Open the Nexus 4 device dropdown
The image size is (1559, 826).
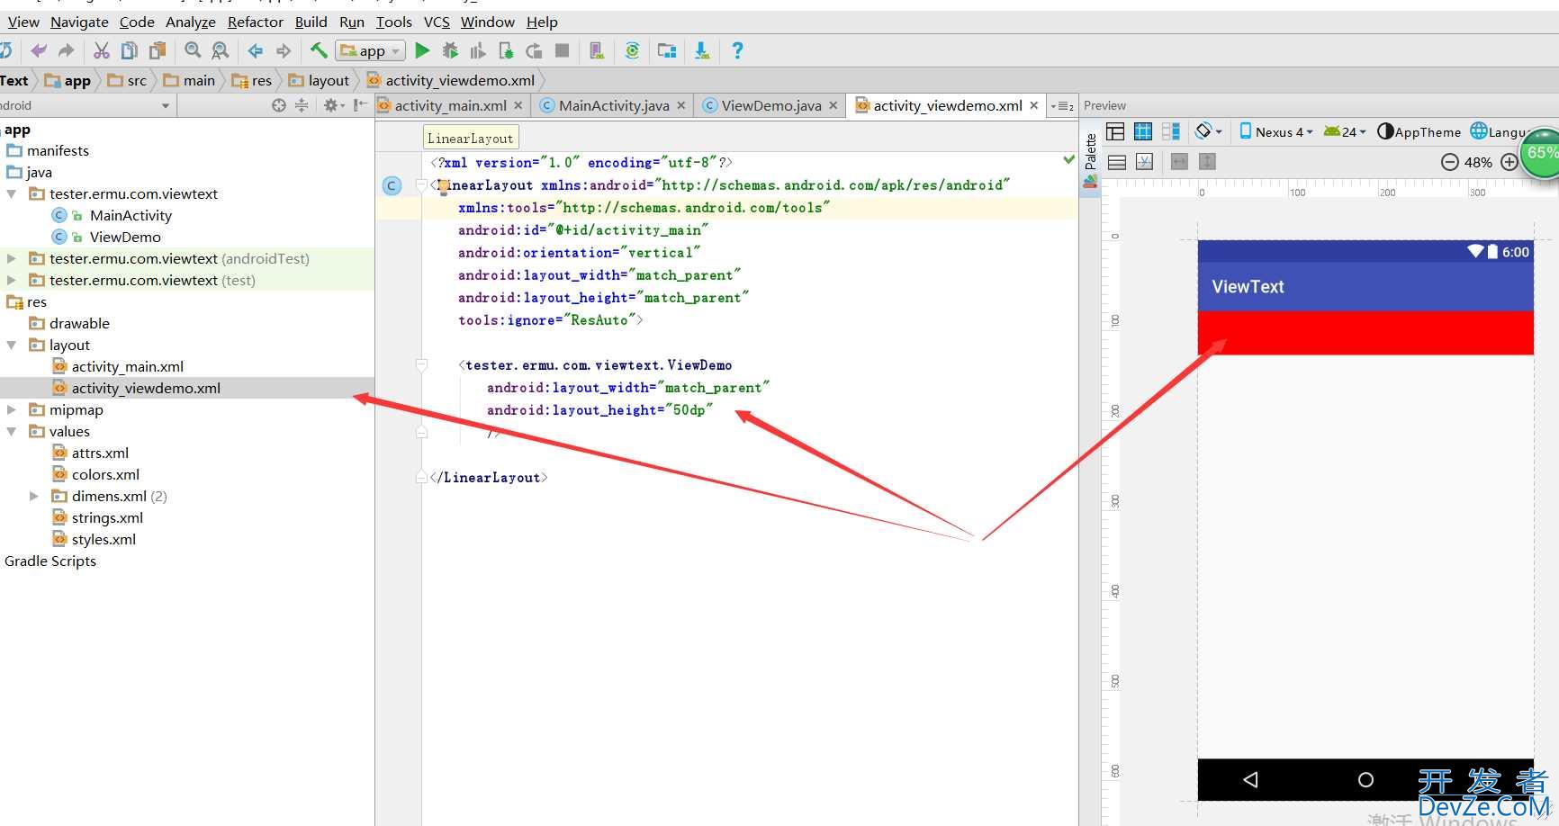click(1276, 131)
